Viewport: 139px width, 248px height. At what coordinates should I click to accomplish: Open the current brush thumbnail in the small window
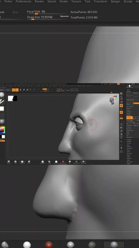(x=2, y=95)
